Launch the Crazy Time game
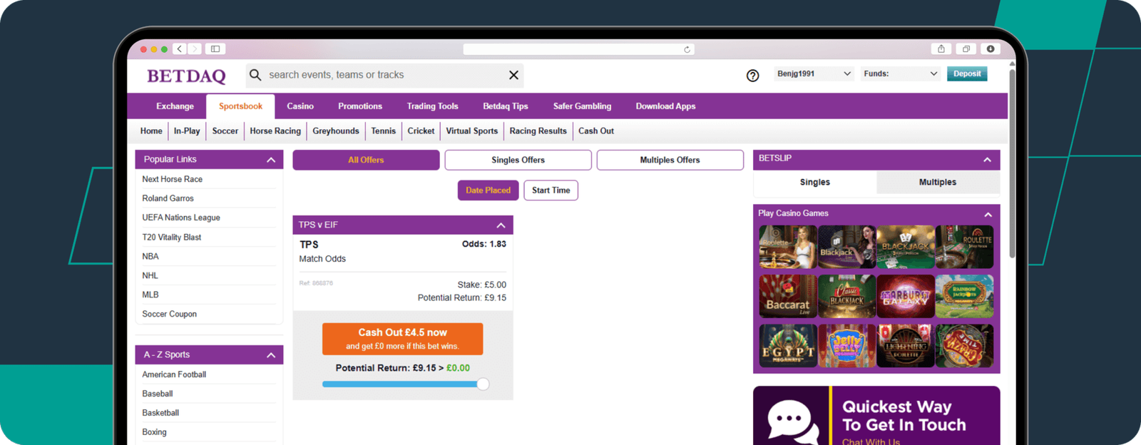This screenshot has height=445, width=1141. coord(964,345)
